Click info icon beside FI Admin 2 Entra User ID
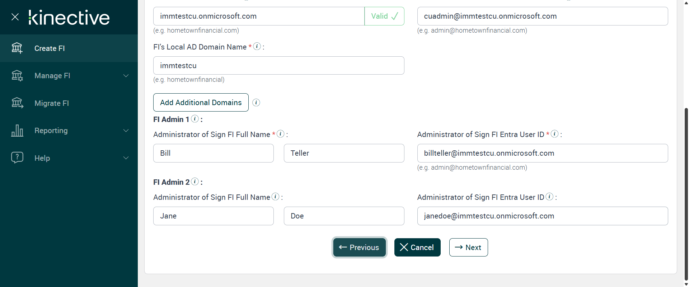The width and height of the screenshot is (689, 287). pyautogui.click(x=549, y=197)
